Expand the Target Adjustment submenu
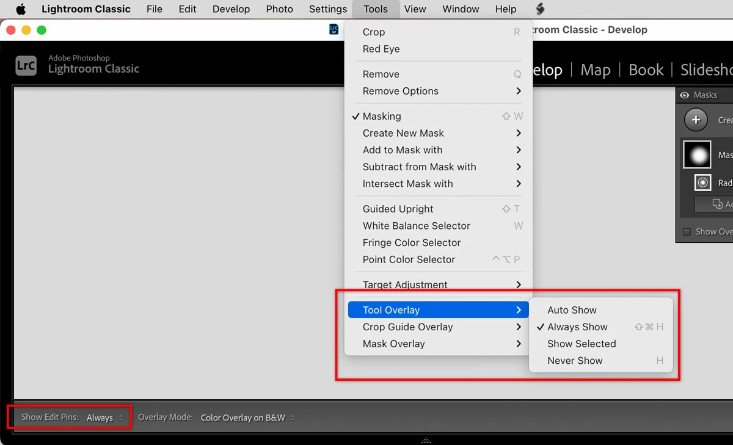The image size is (733, 445). coord(439,284)
